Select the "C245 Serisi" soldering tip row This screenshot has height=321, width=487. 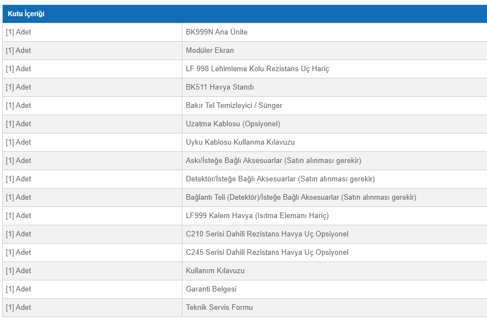(267, 253)
